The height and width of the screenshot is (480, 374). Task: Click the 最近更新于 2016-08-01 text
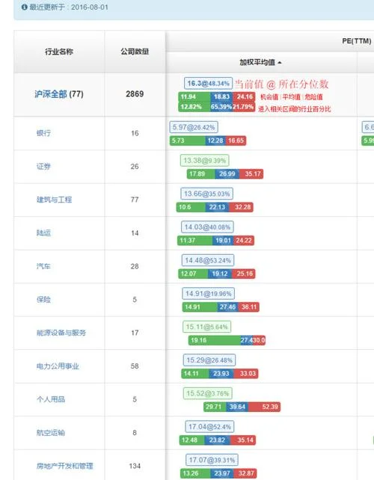pyautogui.click(x=69, y=7)
